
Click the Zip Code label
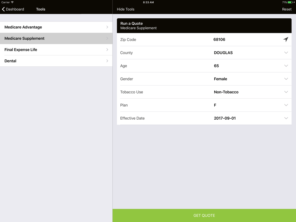128,40
